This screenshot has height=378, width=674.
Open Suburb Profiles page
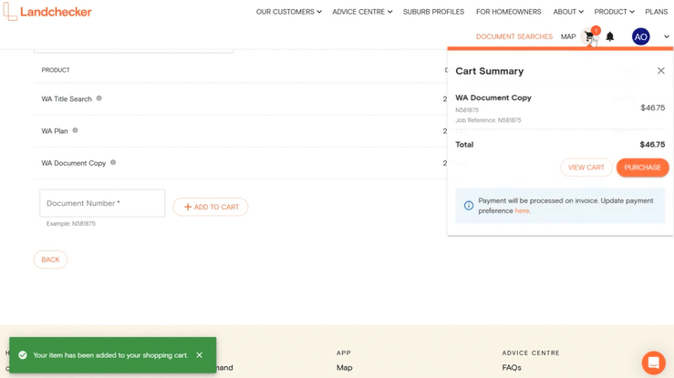tap(433, 12)
